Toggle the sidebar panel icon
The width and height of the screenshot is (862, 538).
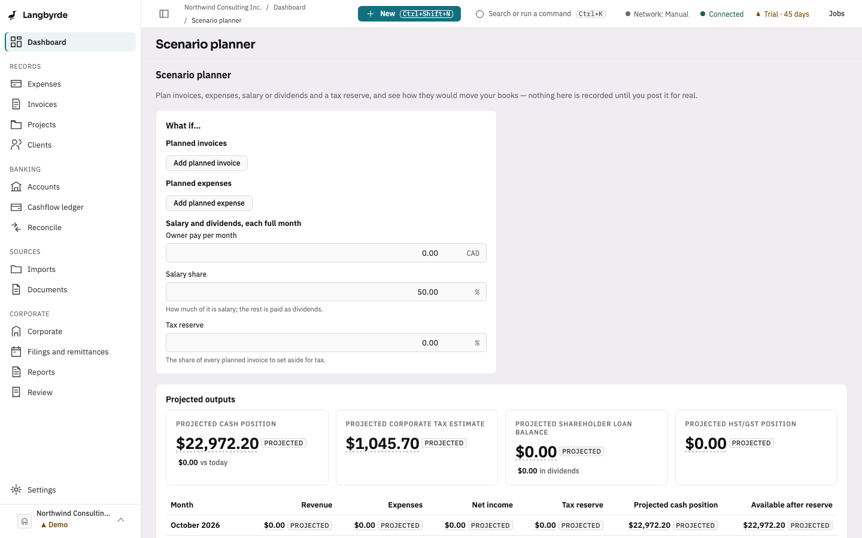[x=164, y=14]
